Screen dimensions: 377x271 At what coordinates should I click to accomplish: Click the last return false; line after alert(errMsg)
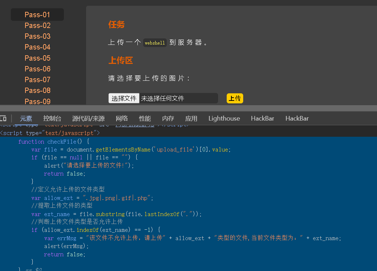click(65, 254)
